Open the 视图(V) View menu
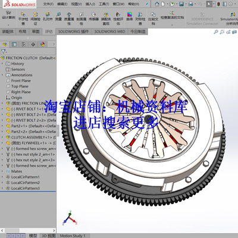The image size is (238, 238). (x=76, y=4)
